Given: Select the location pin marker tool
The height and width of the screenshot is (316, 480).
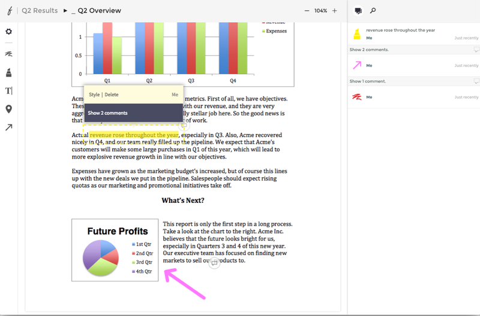Looking at the screenshot, I should [x=8, y=109].
